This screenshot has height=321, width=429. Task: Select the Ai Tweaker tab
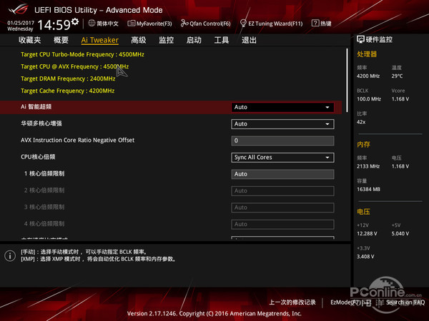pyautogui.click(x=99, y=40)
